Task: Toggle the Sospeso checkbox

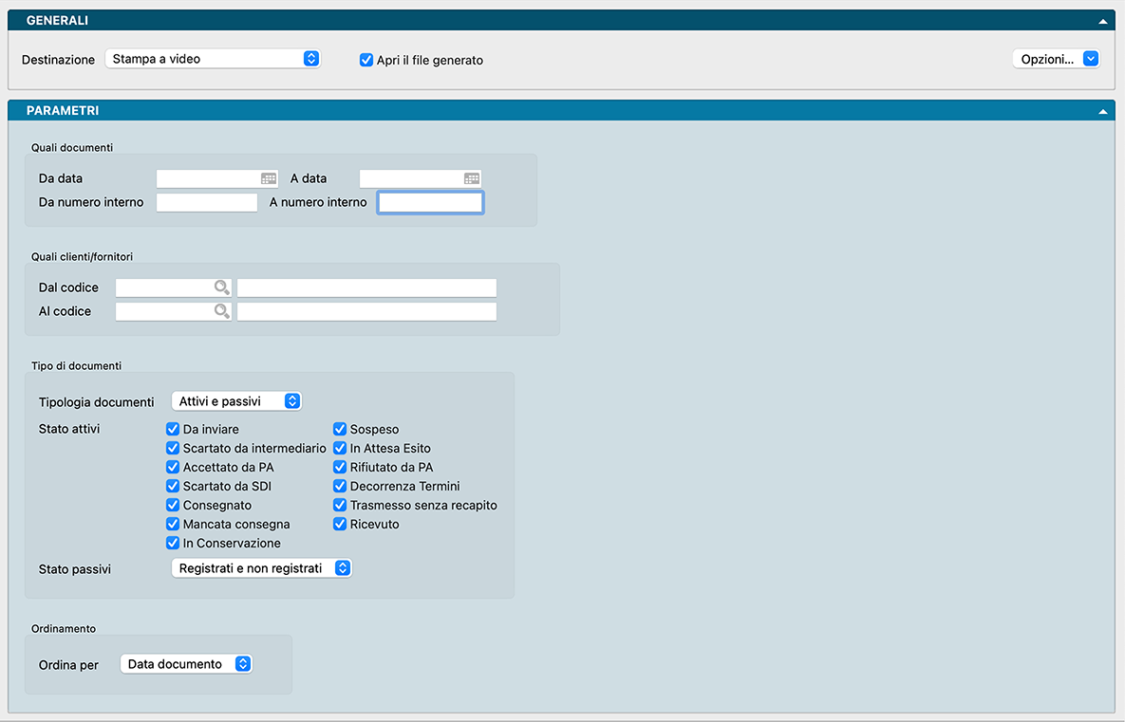Action: (340, 429)
